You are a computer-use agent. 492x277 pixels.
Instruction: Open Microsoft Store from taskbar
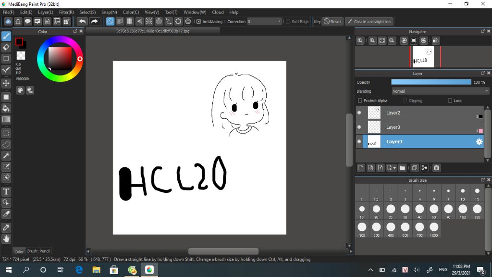pyautogui.click(x=114, y=270)
